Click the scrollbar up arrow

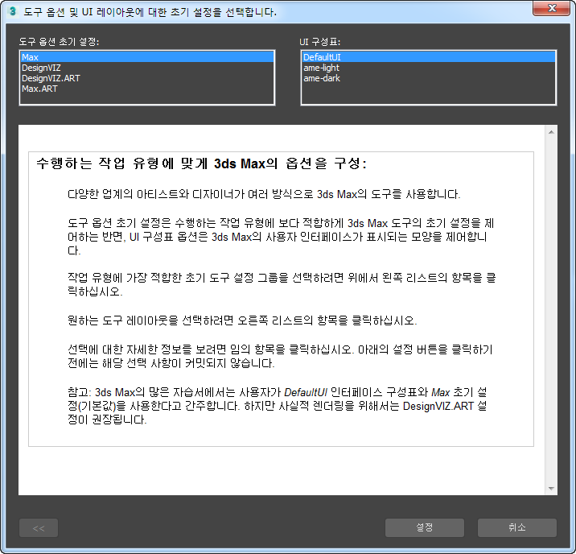[x=551, y=132]
